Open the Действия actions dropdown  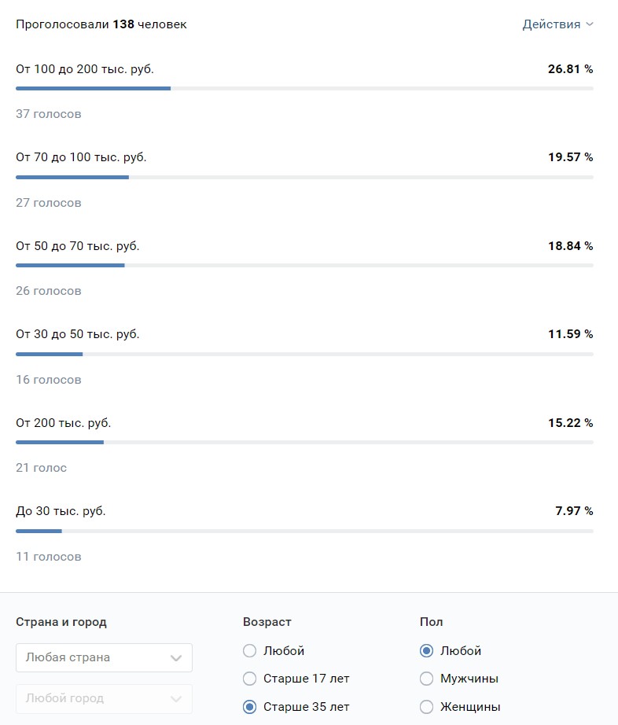[x=557, y=24]
